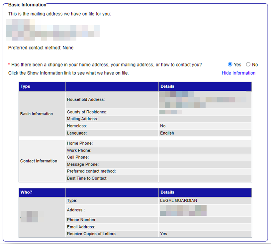Click the Receive Copies of Letters label
Viewport: 271px width, 244px height.
(92, 234)
